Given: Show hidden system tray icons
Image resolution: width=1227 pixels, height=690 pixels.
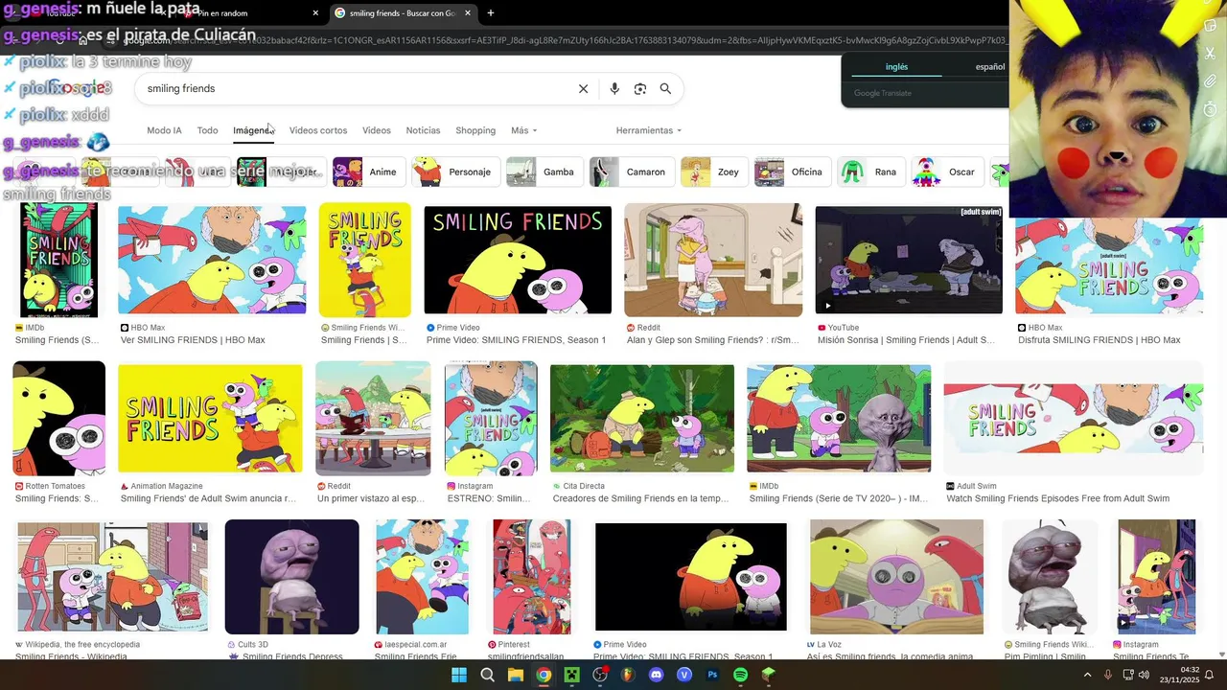Looking at the screenshot, I should click(x=1087, y=675).
